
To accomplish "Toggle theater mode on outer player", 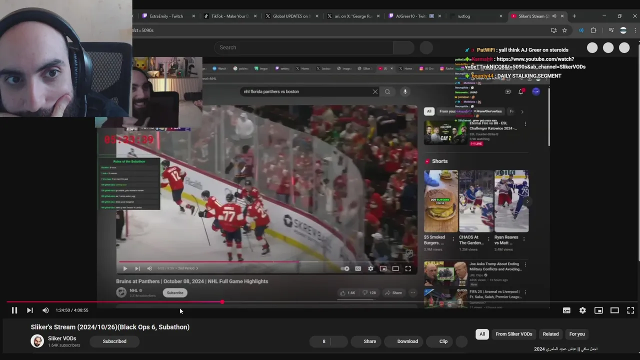I will click(x=614, y=310).
